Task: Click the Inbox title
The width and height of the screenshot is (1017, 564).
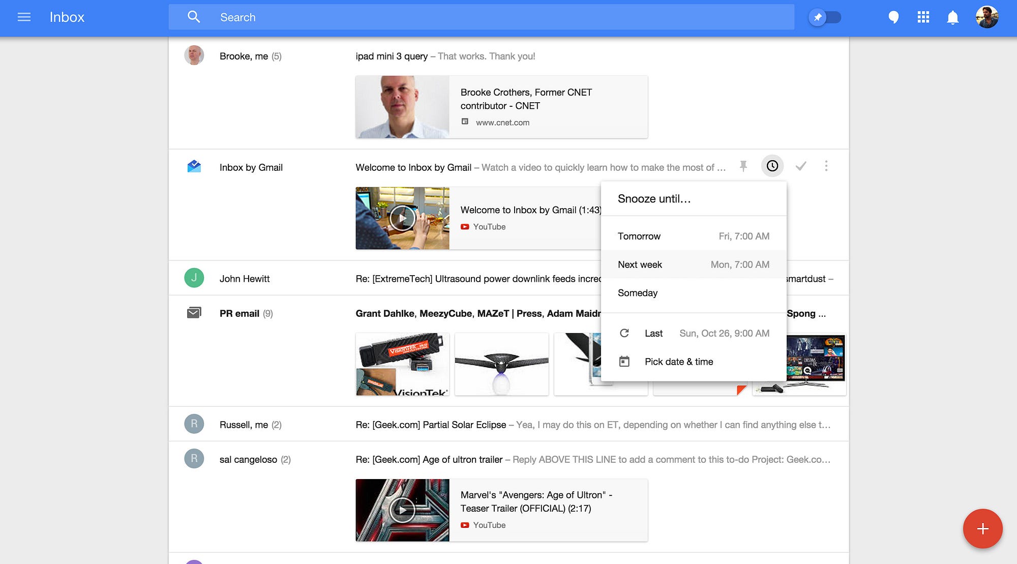Action: tap(67, 17)
